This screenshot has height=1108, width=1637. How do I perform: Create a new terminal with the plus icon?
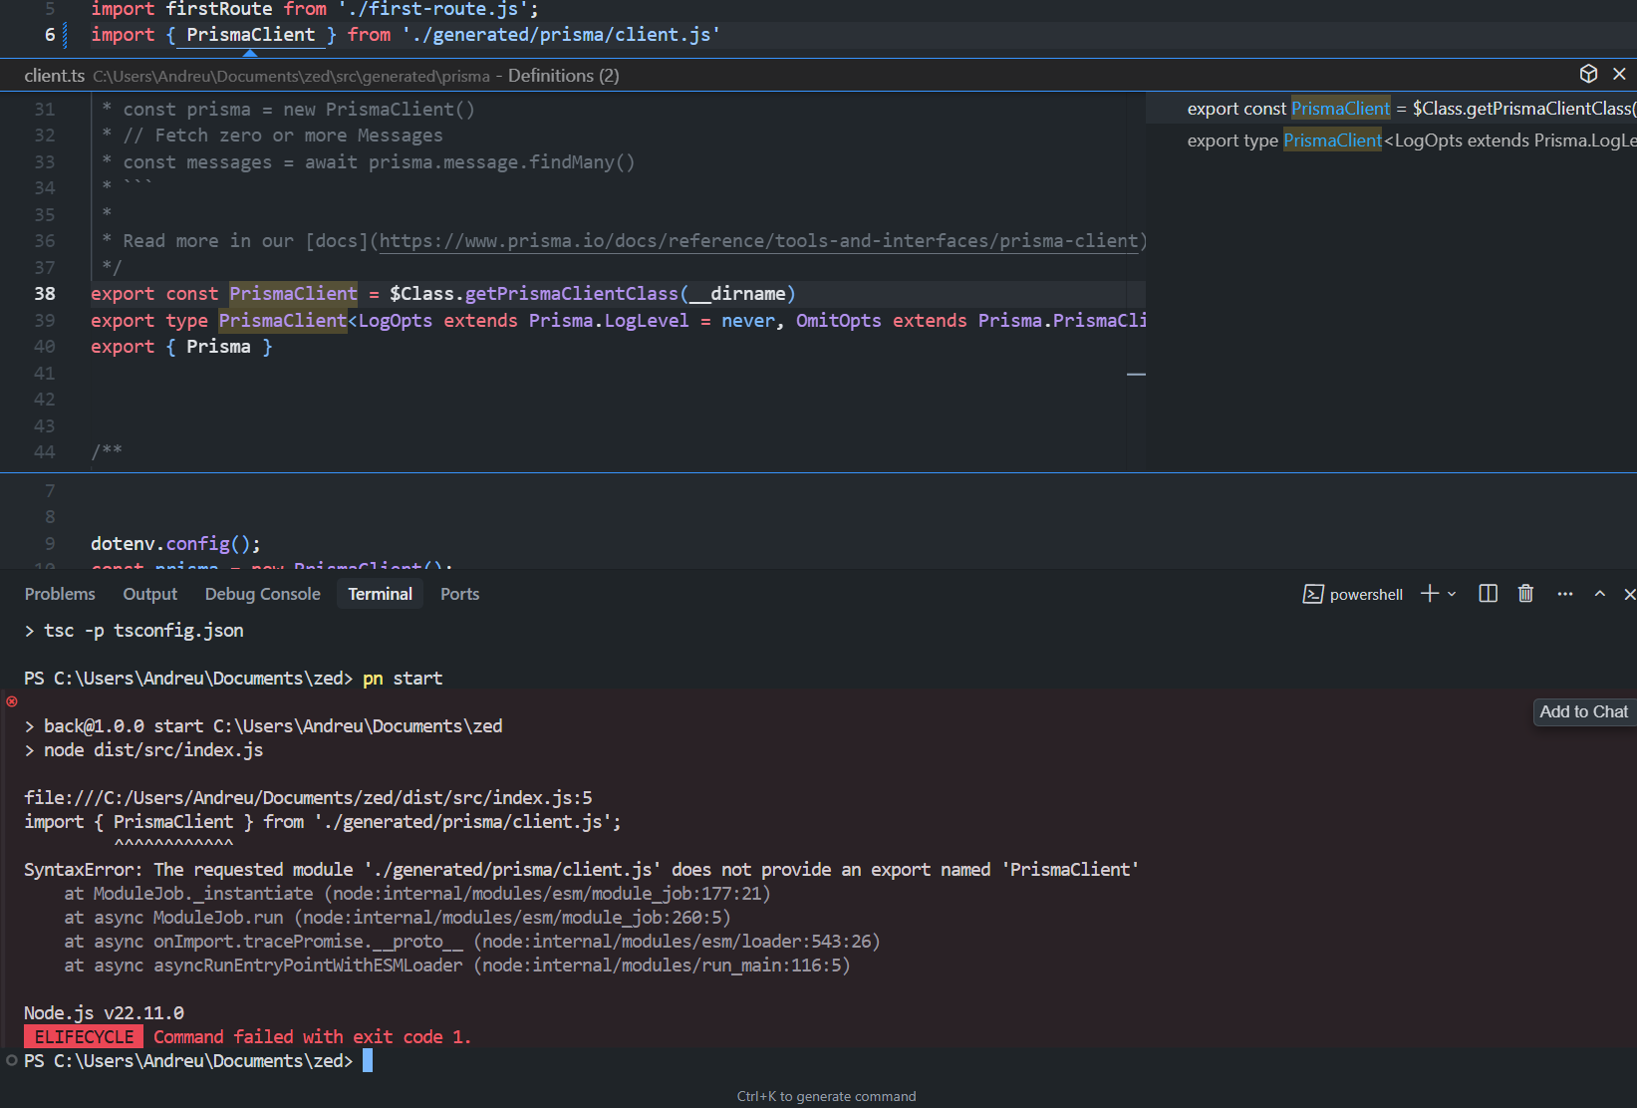pos(1430,594)
